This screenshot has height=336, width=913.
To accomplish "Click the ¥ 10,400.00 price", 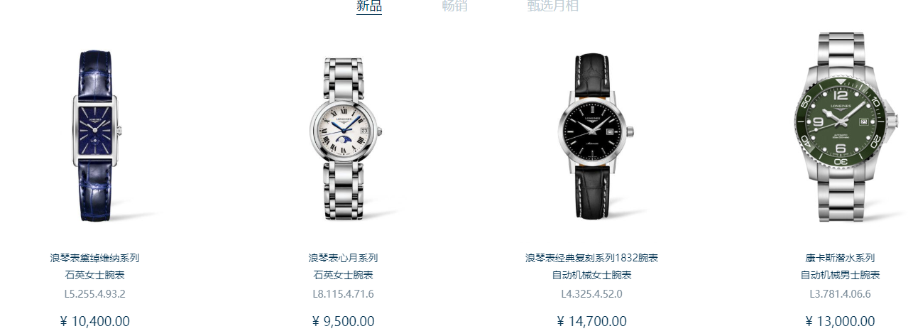I will tap(94, 322).
